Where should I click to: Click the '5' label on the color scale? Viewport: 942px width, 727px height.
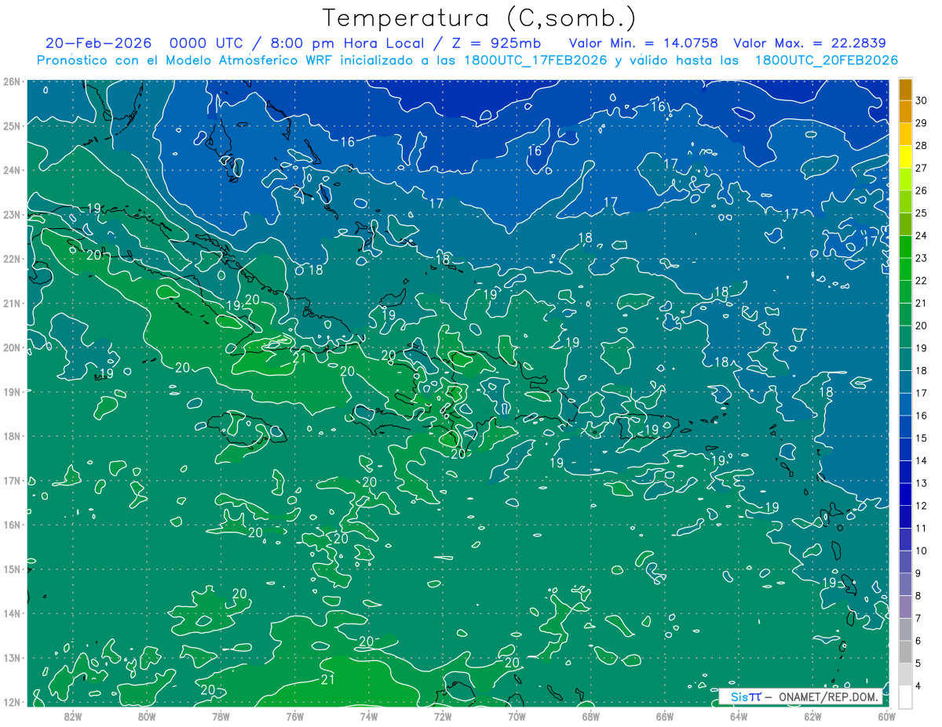918,663
